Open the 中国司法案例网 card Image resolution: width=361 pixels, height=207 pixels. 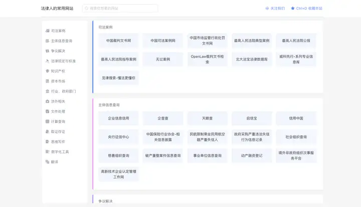coord(163,41)
